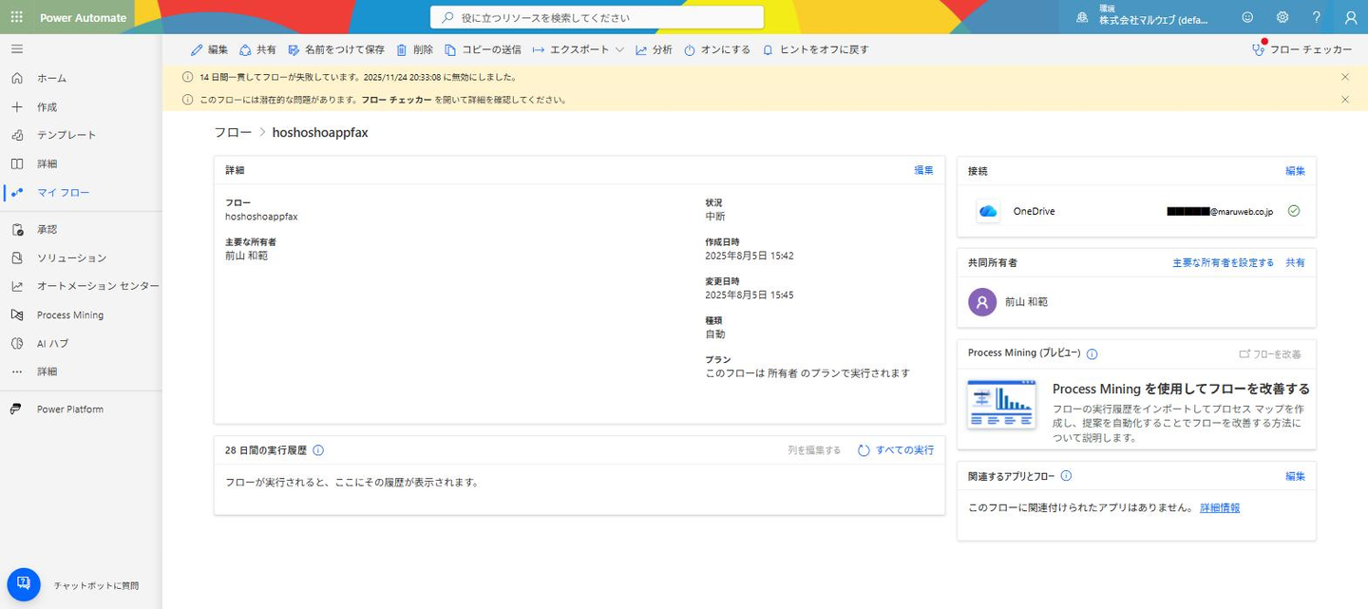Open the environment picker 株式会社マルウェブ
Image resolution: width=1368 pixels, height=609 pixels.
(1142, 17)
